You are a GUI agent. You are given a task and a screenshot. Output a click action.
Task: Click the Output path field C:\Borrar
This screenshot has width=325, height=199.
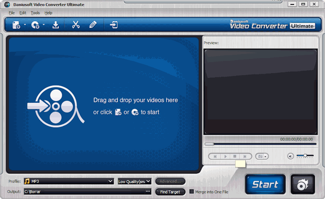tap(84, 192)
